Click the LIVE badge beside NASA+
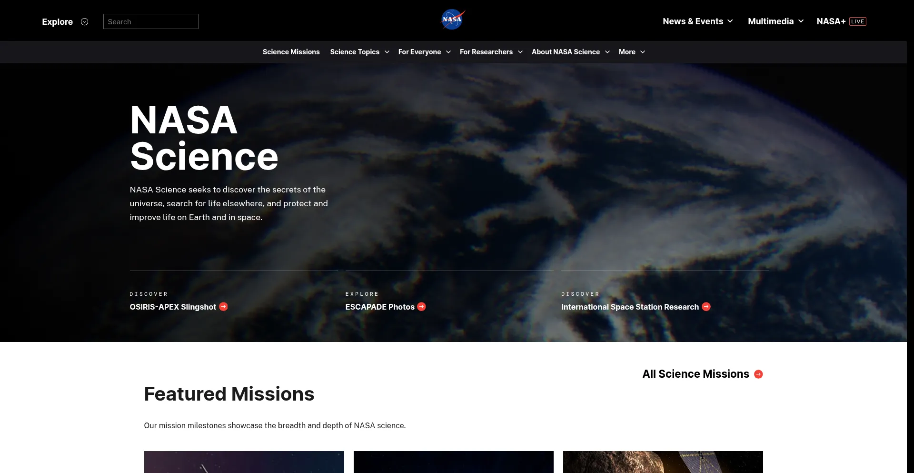This screenshot has width=914, height=473. [x=857, y=21]
